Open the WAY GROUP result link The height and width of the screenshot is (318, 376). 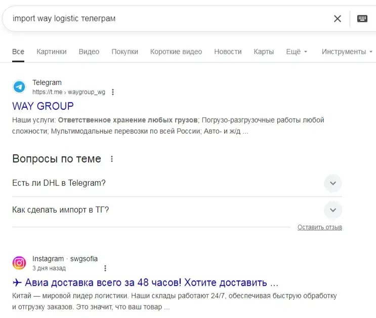tap(43, 106)
